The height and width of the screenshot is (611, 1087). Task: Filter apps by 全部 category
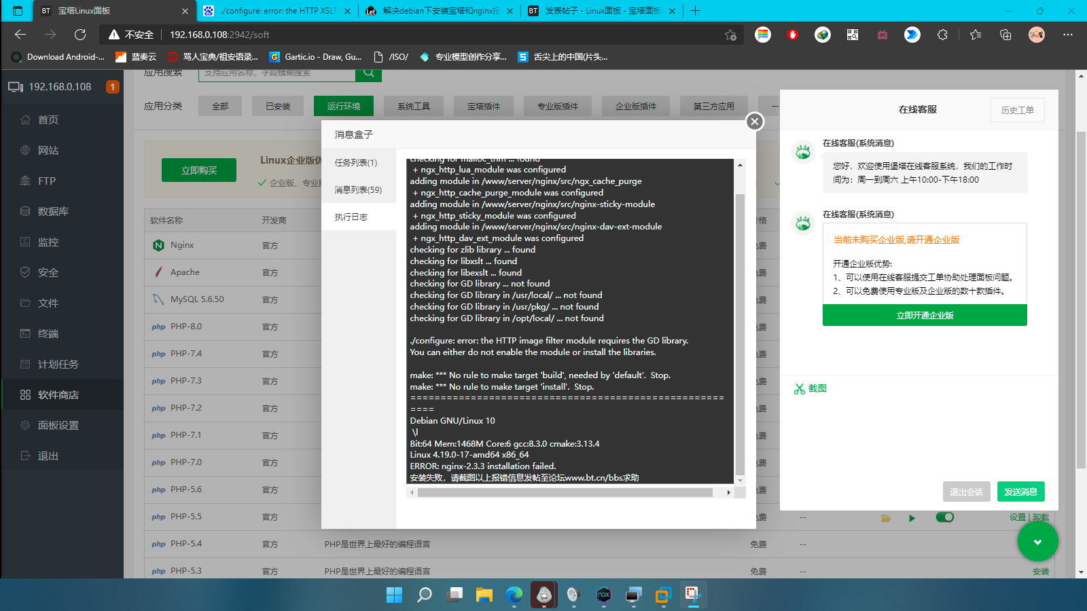(220, 106)
